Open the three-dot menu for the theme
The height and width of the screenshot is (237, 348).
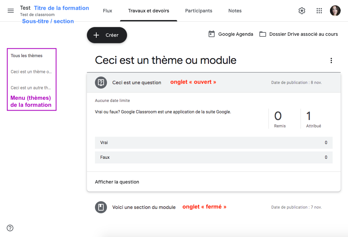coord(331,61)
